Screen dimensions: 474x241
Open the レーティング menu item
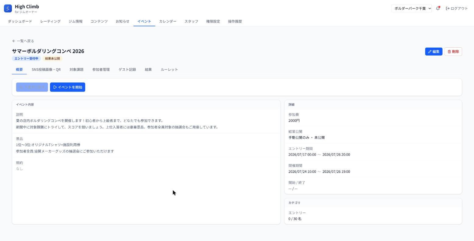pyautogui.click(x=50, y=21)
